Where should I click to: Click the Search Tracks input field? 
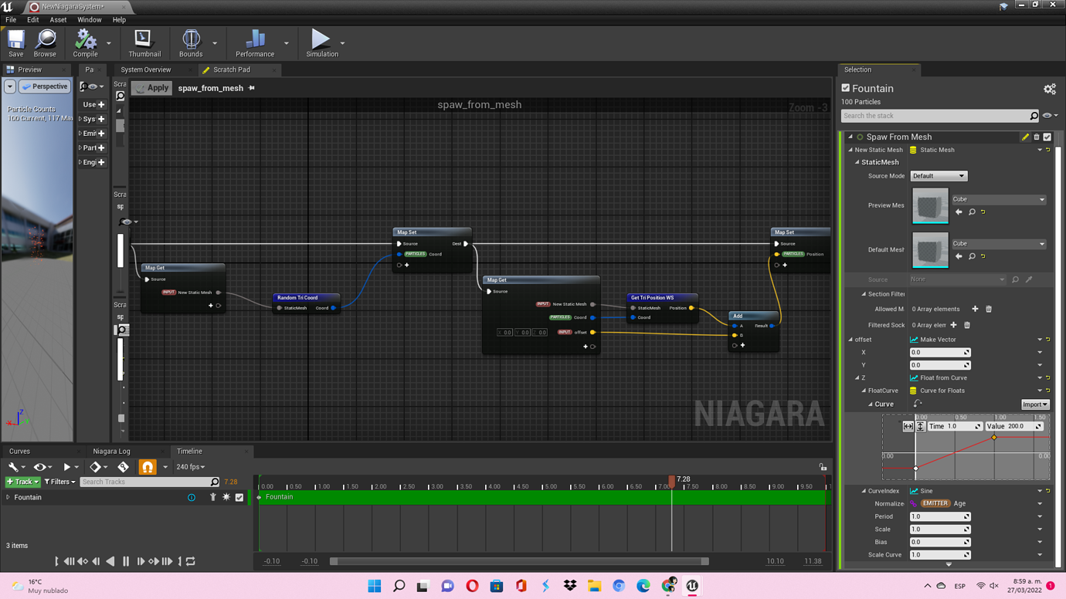[x=148, y=482]
